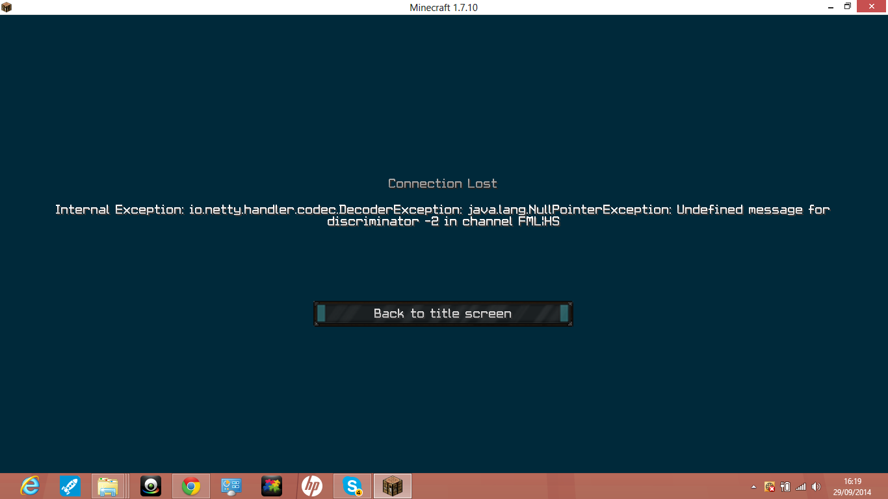
Task: Open the network signal tray icon
Action: (801, 487)
